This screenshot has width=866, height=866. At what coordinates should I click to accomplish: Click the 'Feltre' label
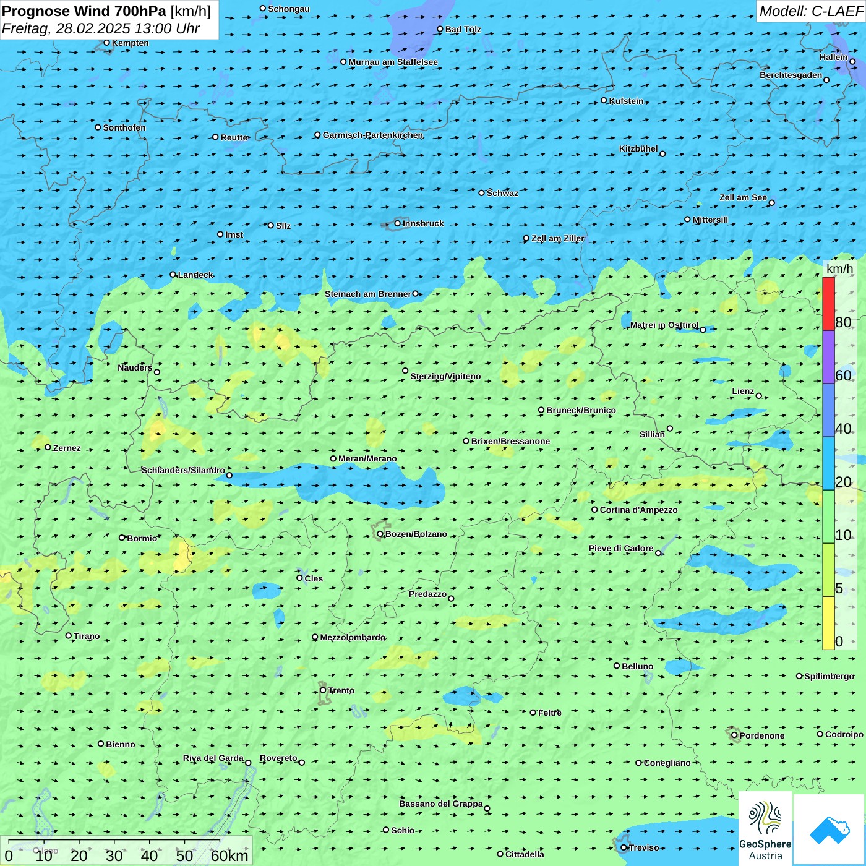(x=550, y=713)
